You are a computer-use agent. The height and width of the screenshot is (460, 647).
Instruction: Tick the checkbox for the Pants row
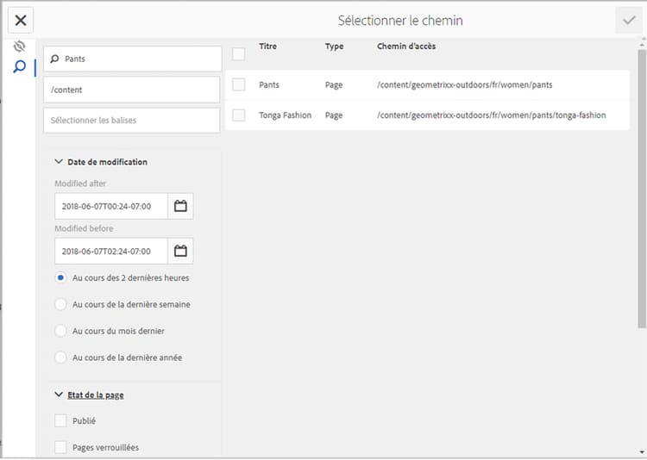pyautogui.click(x=239, y=84)
